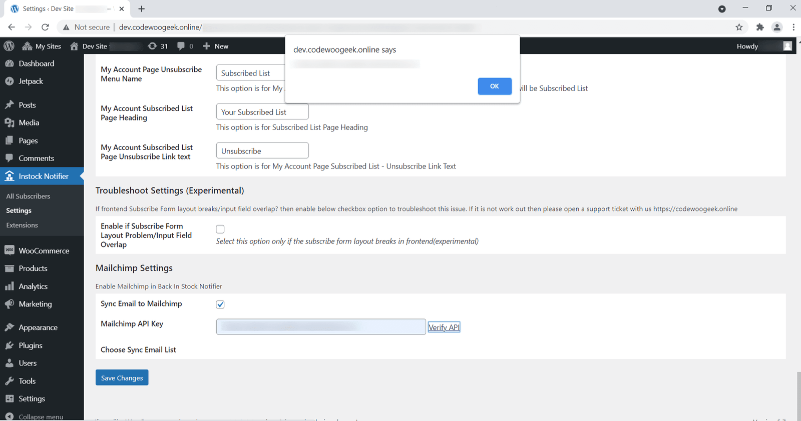Click the Users sidebar icon
This screenshot has width=801, height=421.
(9, 363)
